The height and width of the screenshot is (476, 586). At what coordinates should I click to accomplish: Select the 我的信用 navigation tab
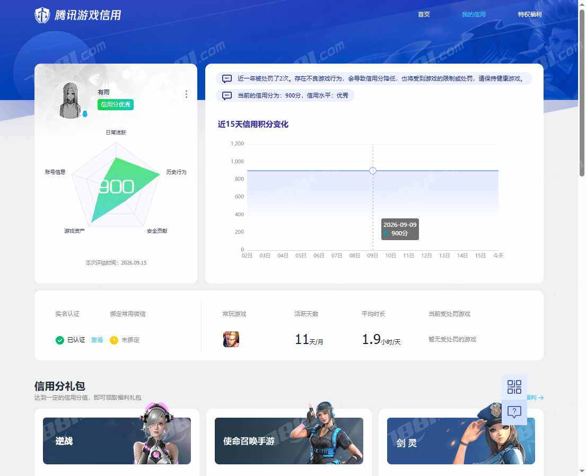click(x=474, y=14)
